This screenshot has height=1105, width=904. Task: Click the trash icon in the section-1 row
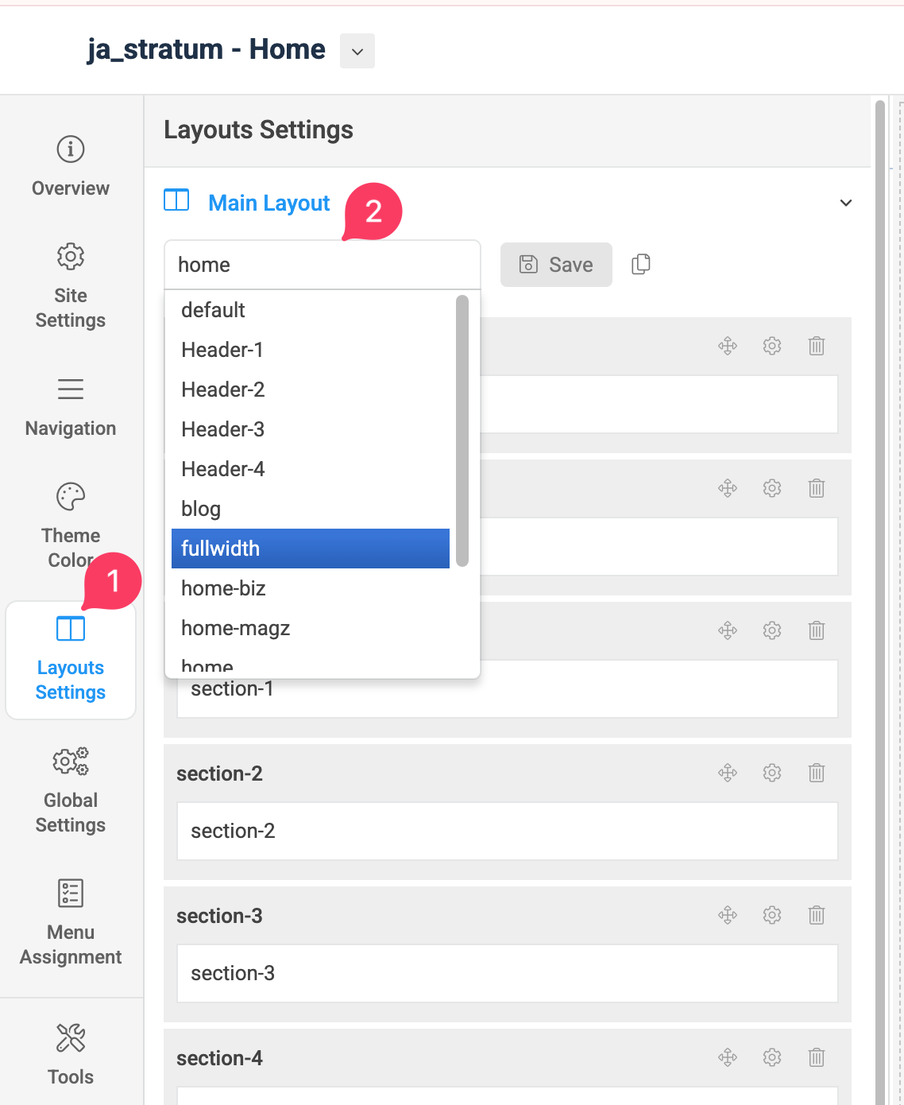tap(817, 630)
